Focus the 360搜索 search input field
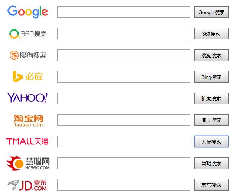 [124, 33]
